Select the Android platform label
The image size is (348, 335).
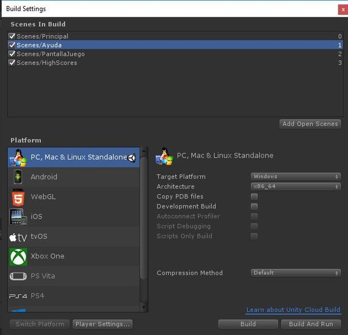pyautogui.click(x=44, y=177)
